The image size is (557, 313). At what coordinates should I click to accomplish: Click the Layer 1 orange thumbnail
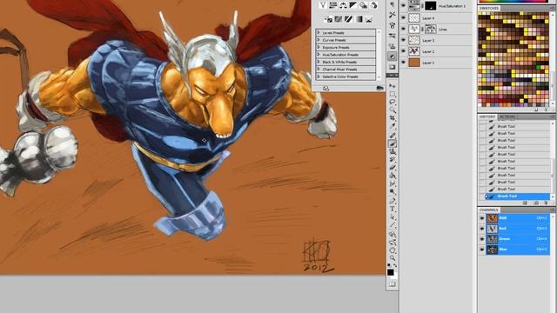414,63
